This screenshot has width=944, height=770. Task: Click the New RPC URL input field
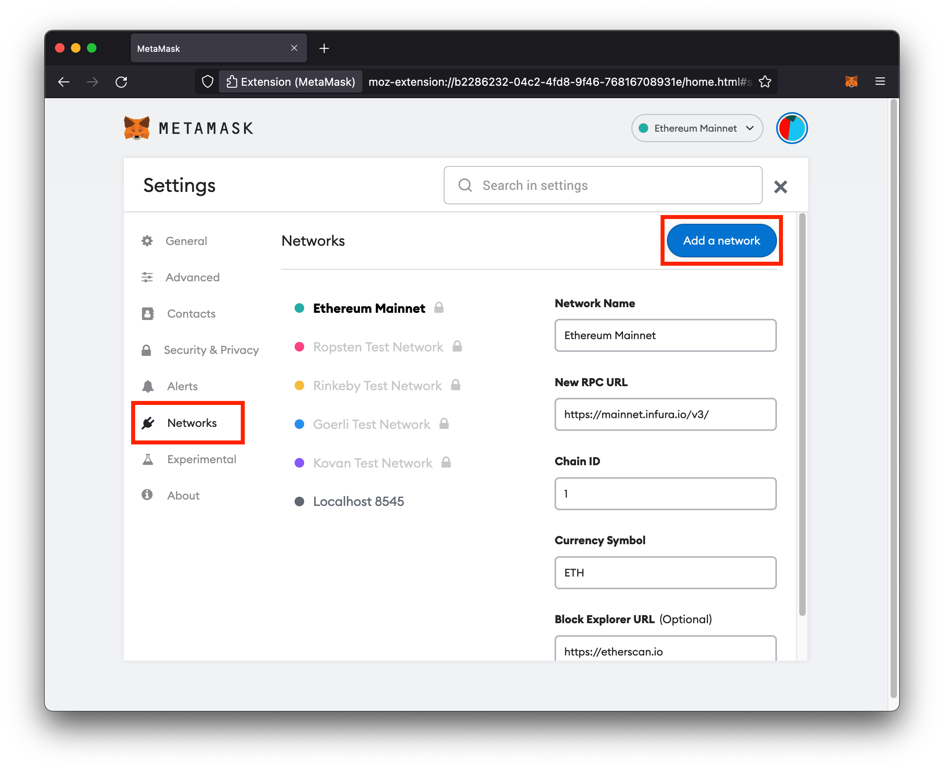click(664, 415)
